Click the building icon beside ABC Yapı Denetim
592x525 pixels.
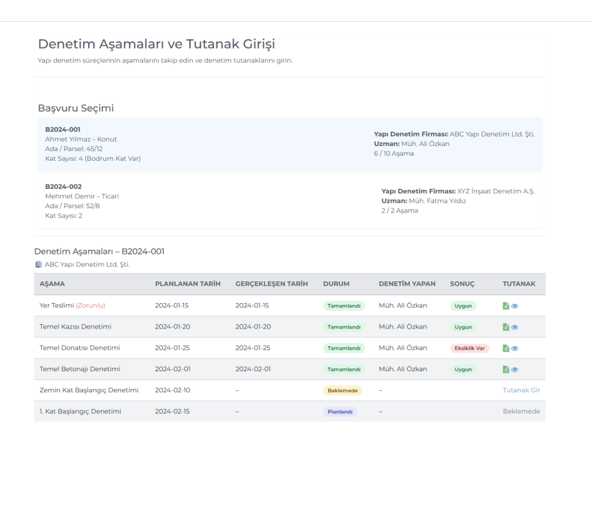[38, 264]
